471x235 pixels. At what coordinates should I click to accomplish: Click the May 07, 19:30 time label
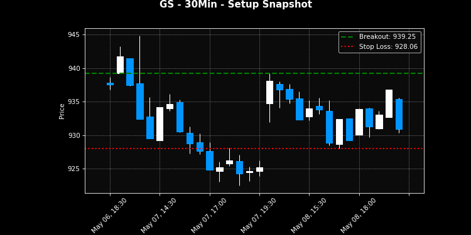click(258, 216)
